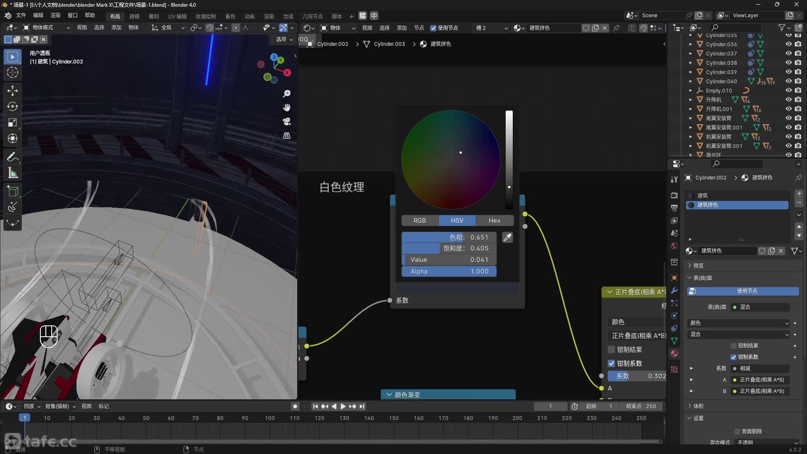
Task: Toggle 背面剔除 checkbox in settings
Action: pyautogui.click(x=737, y=431)
